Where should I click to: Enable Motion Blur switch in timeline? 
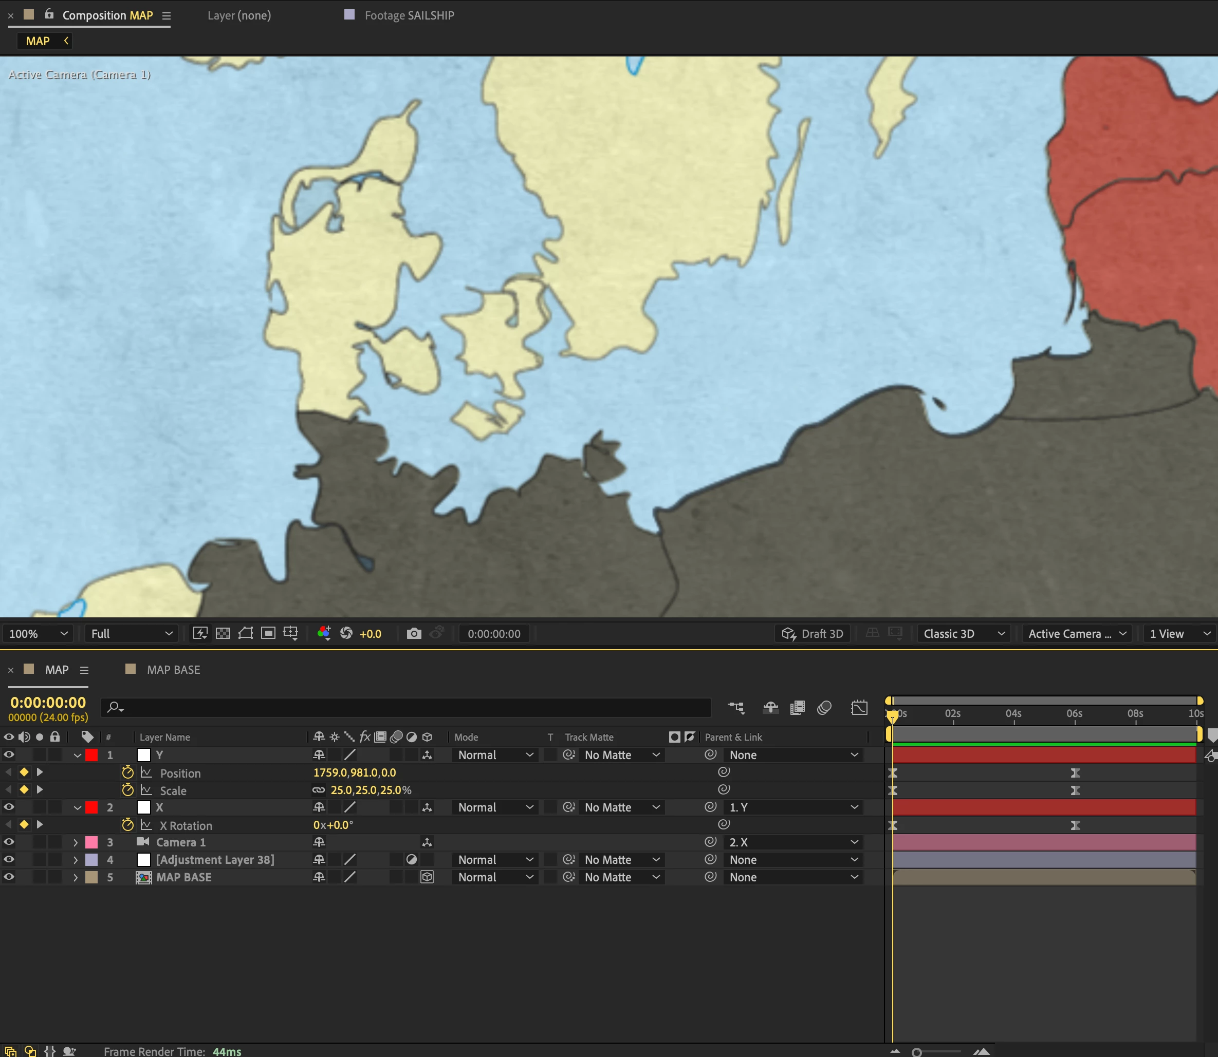824,707
